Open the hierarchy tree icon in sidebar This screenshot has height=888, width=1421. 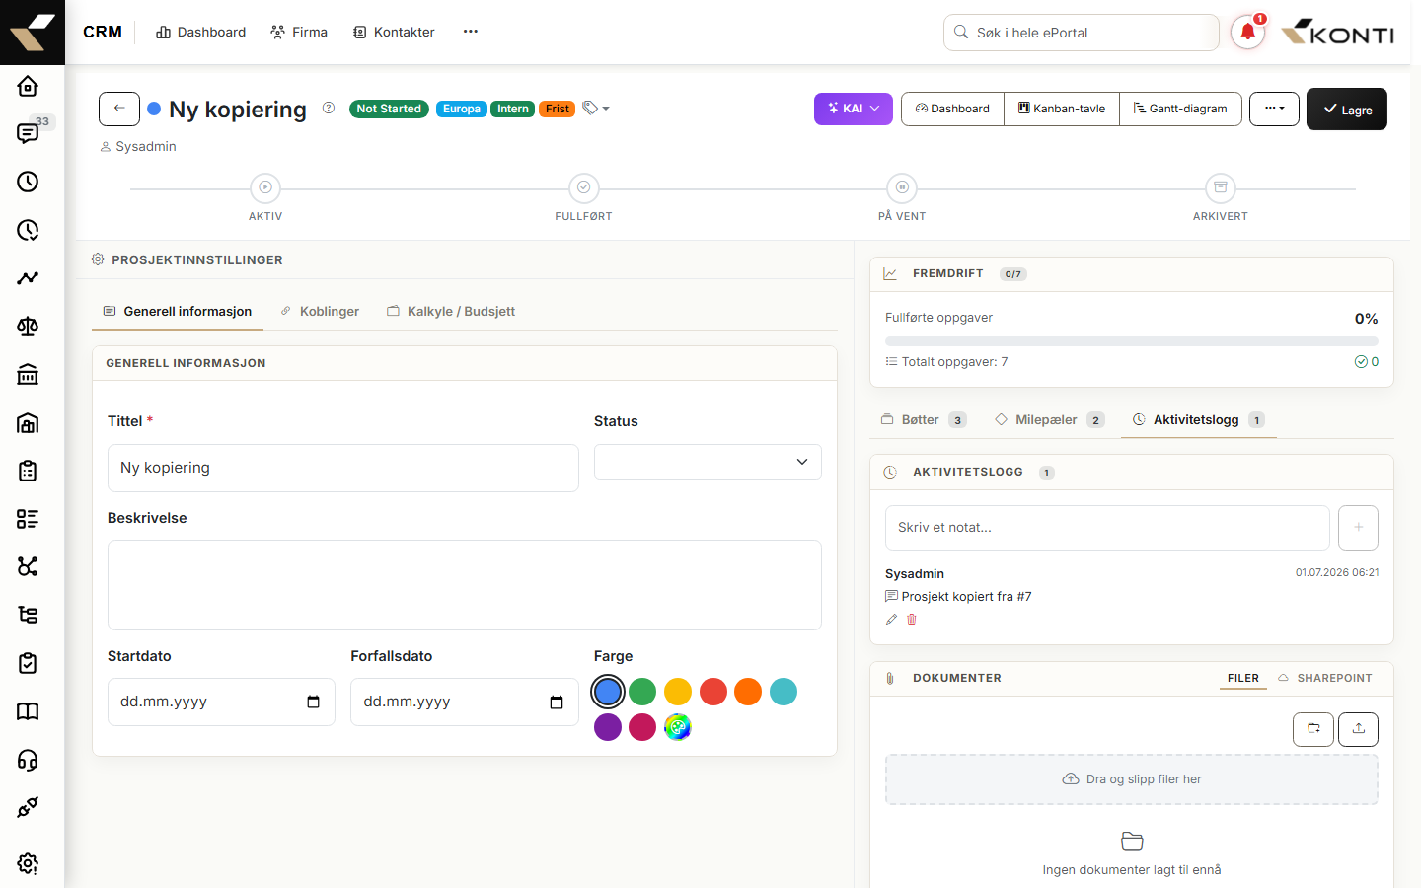tap(28, 615)
